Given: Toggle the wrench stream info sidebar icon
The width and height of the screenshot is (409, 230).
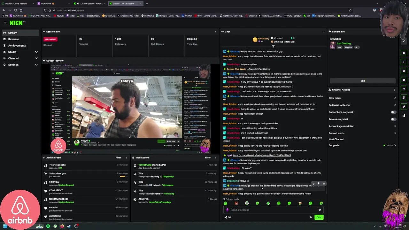Looking at the screenshot, I should click(x=404, y=107).
